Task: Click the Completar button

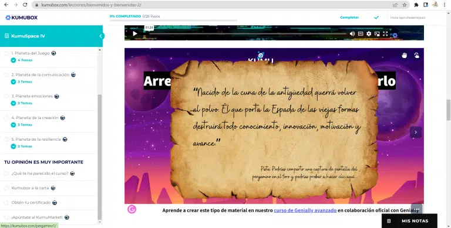Action: pyautogui.click(x=349, y=18)
